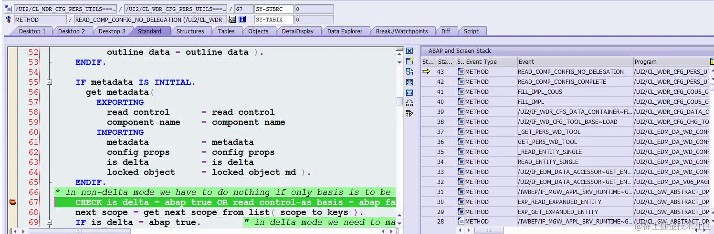Click the source icon on stack row 37
Screen dimensions: 714x234
461,132
